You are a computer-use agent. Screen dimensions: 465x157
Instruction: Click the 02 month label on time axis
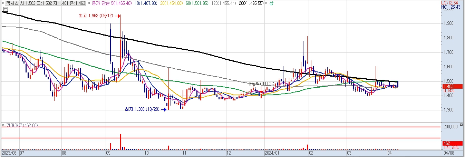tap(311, 152)
